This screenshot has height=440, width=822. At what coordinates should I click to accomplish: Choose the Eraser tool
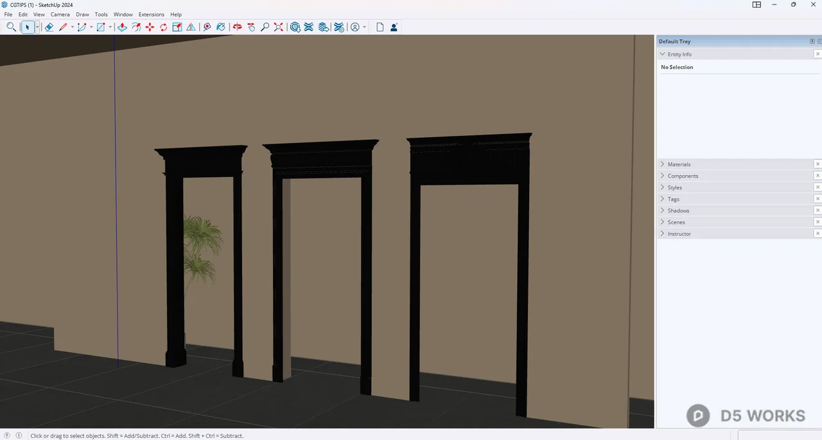pos(49,27)
